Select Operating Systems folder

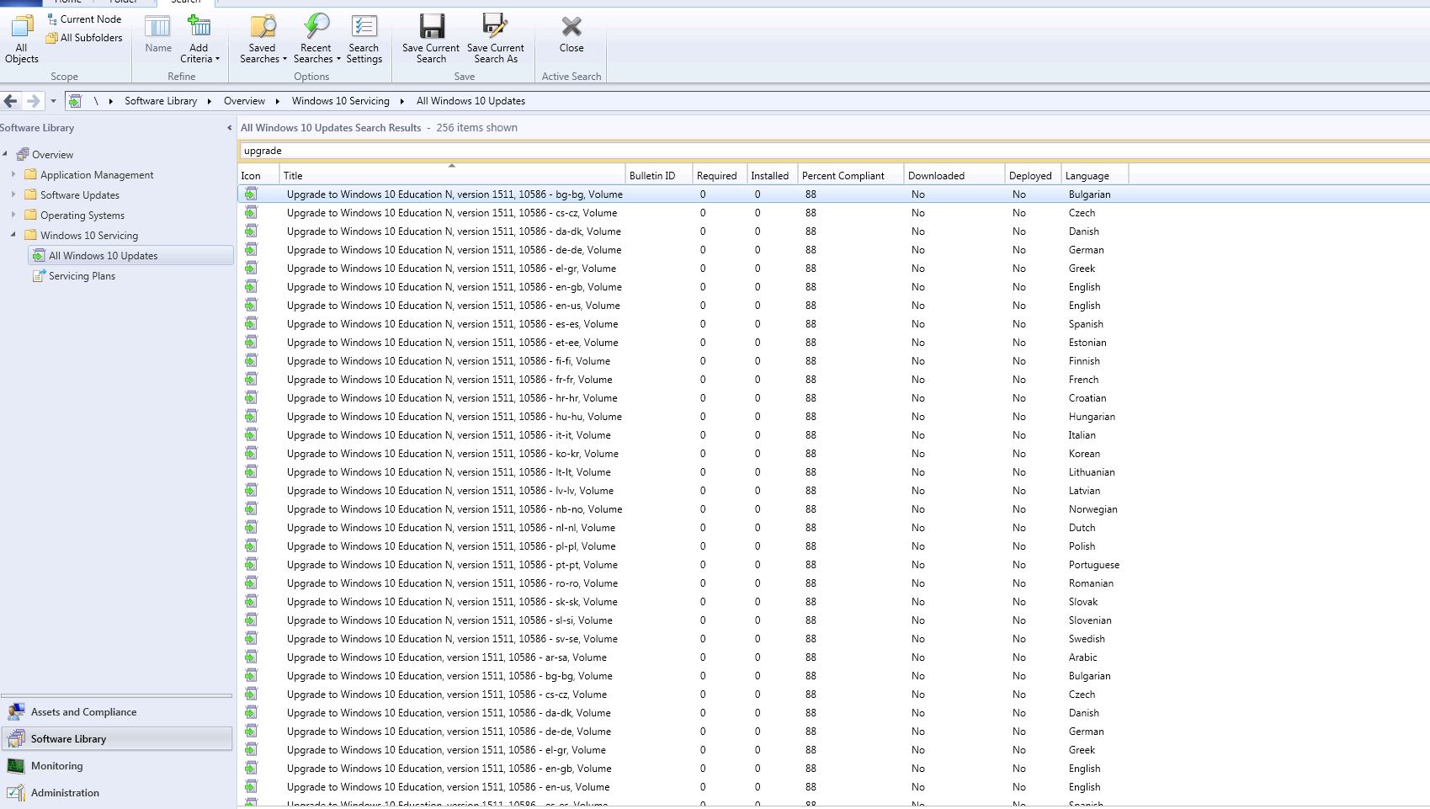click(82, 216)
